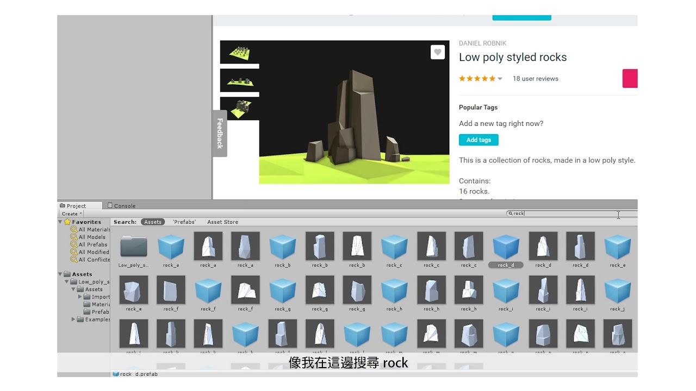Click the All Models favorite search
Image resolution: width=696 pixels, height=391 pixels.
pos(91,237)
